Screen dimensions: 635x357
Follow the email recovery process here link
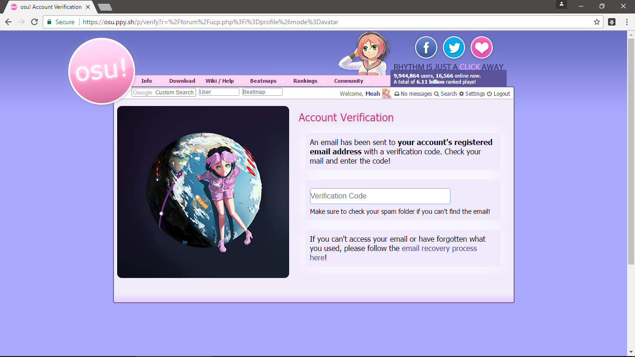point(393,252)
